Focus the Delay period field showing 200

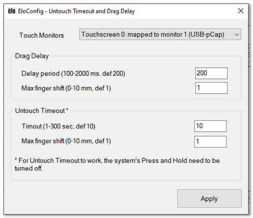coord(211,73)
